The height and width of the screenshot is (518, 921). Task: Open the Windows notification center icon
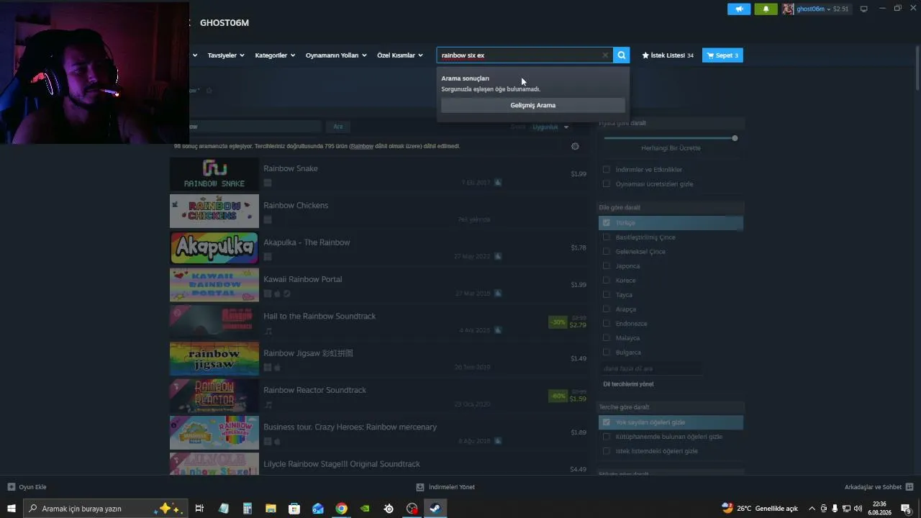point(906,509)
